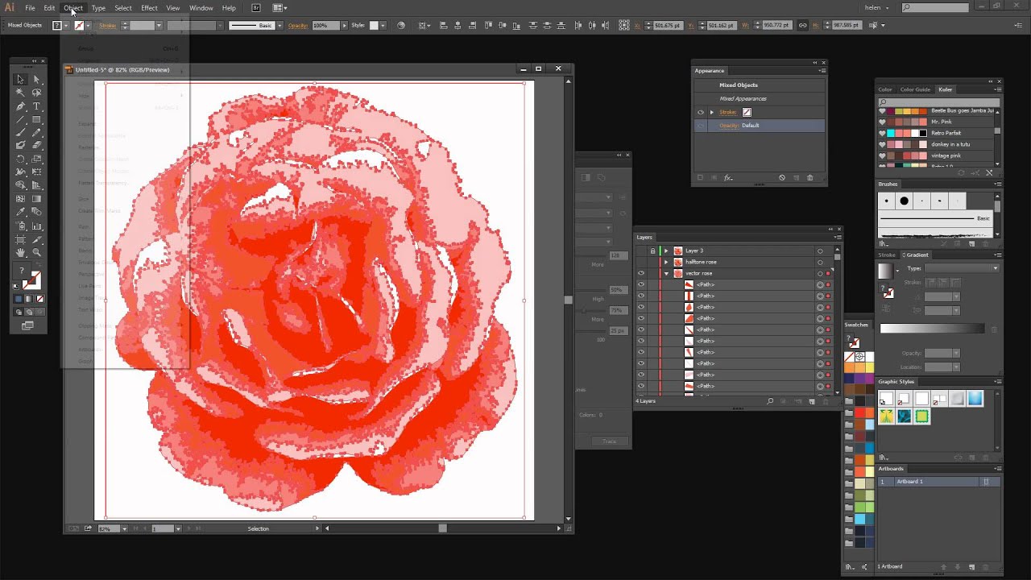Select the Direct Selection tool
This screenshot has height=580, width=1031.
[36, 80]
